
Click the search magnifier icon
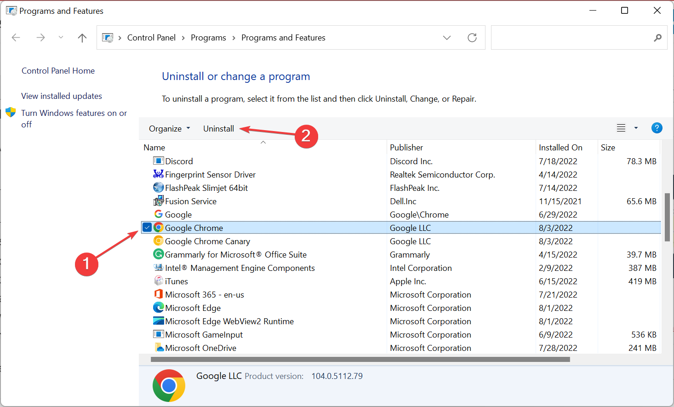(x=658, y=38)
